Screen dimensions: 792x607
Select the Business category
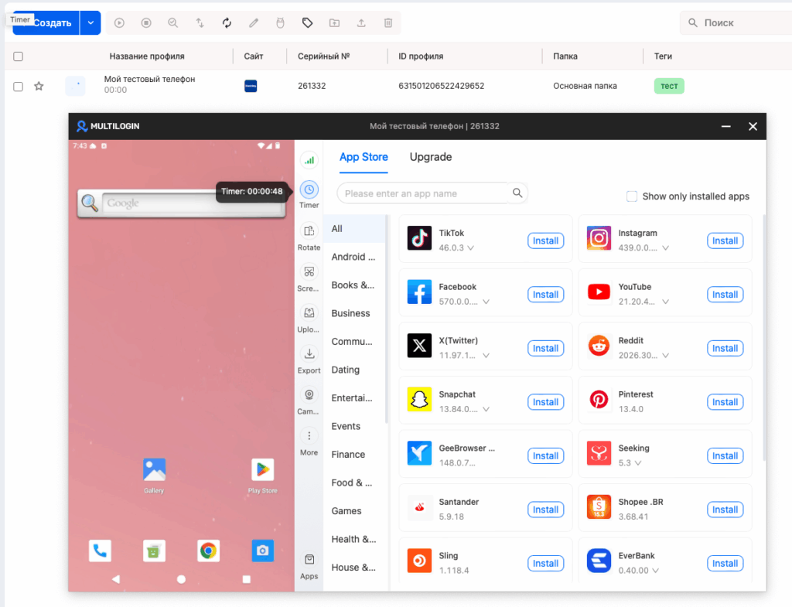(x=354, y=313)
